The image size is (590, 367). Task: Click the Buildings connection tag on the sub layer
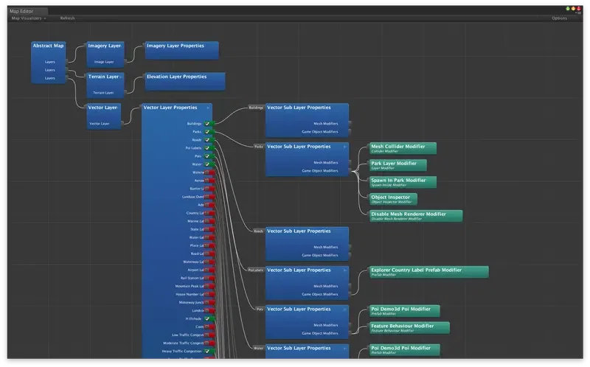(x=256, y=108)
